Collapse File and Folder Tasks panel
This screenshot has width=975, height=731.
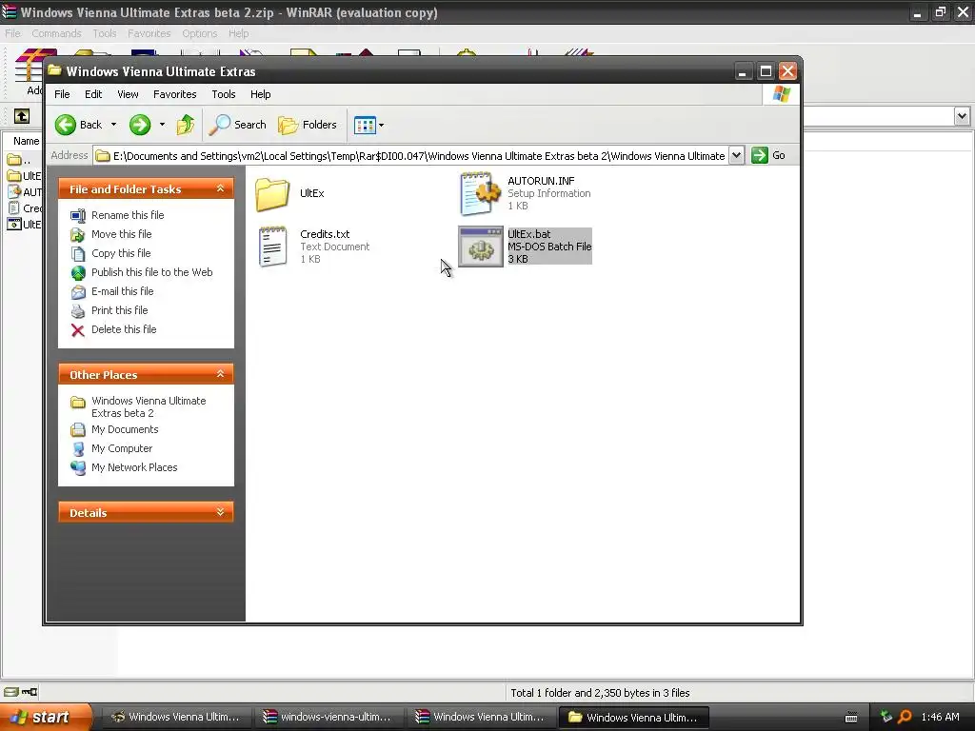[x=220, y=188]
